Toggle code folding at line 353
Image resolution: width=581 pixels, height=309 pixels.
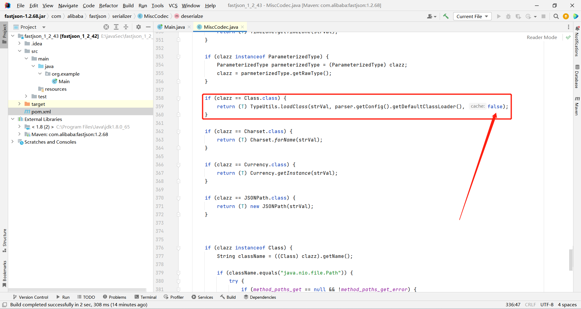pyautogui.click(x=179, y=57)
